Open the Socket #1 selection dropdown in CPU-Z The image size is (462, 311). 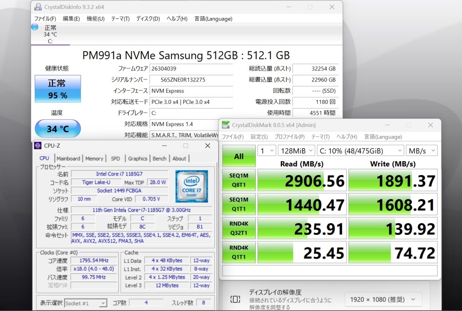[x=85, y=303]
